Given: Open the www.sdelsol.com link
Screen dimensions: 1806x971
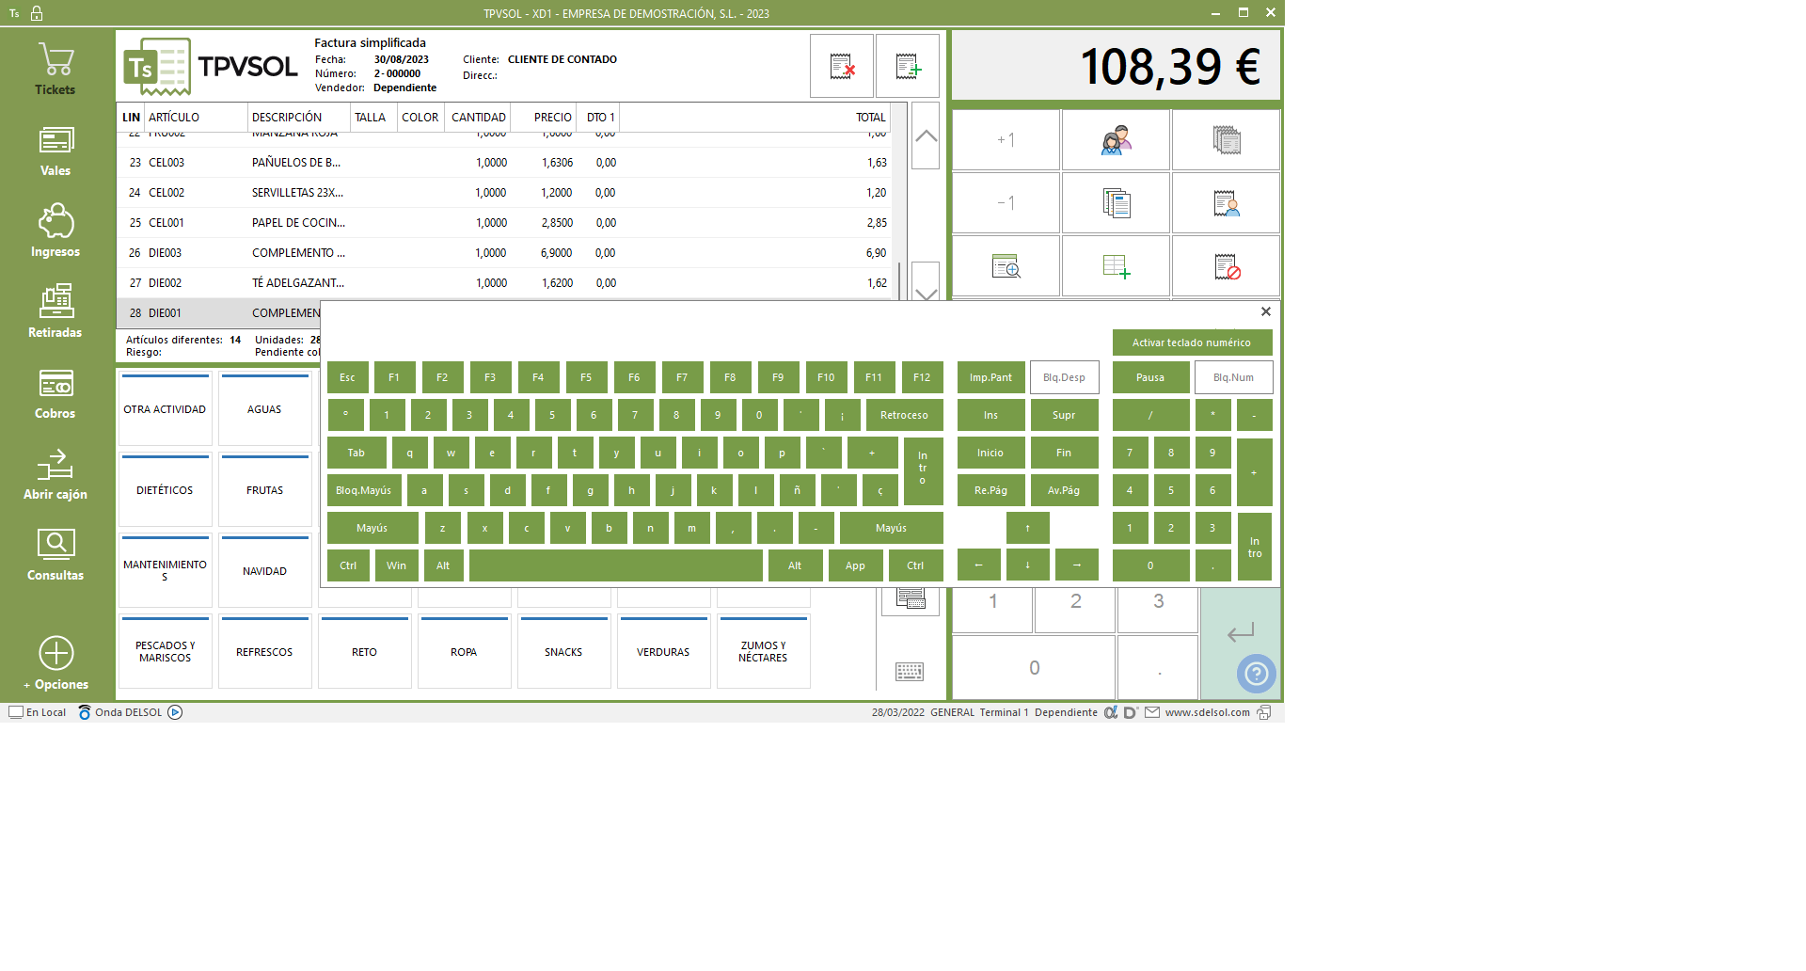Looking at the screenshot, I should click(x=1207, y=712).
